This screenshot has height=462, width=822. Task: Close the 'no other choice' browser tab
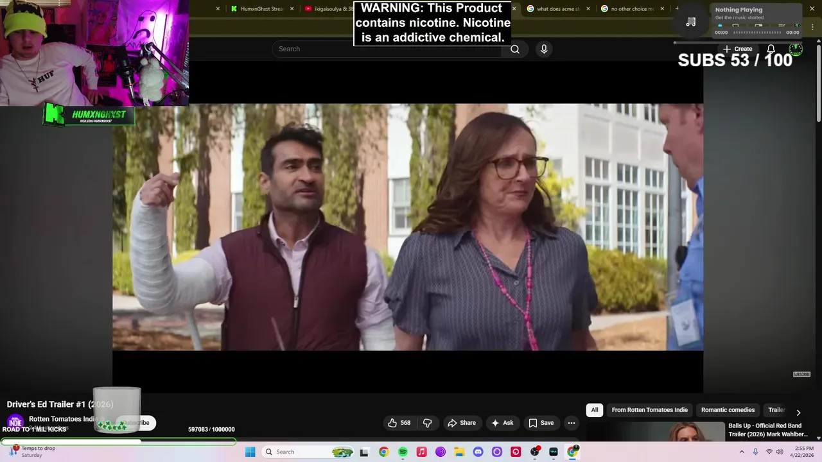663,9
